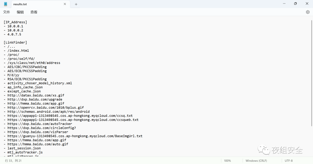Click the UTF-8 encoding status

(289, 161)
